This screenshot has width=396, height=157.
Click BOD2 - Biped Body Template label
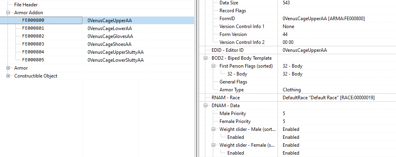(x=242, y=58)
